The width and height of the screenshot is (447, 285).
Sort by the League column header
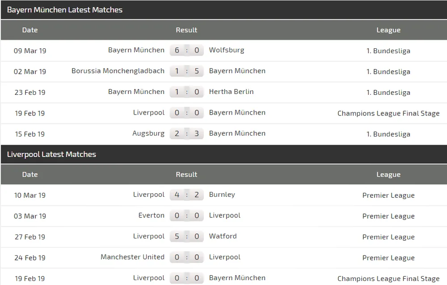tap(388, 30)
